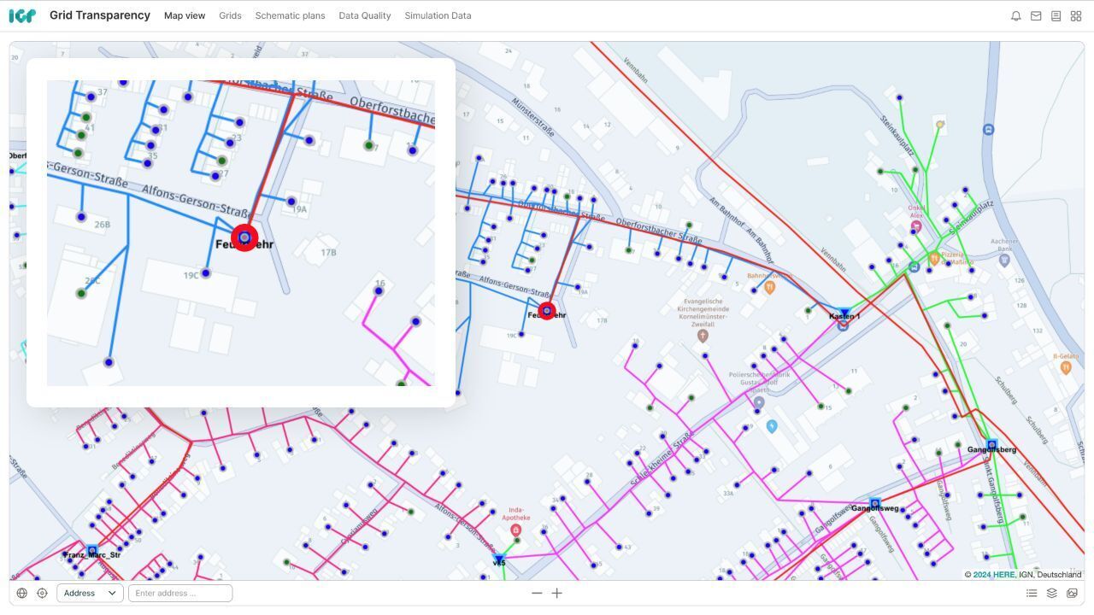Select the Map view tab

185,15
